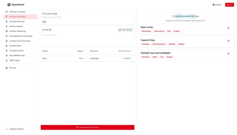237x135 pixels.
Task: Click the AABA tag on Midnight Jazz
Action: tap(155, 57)
